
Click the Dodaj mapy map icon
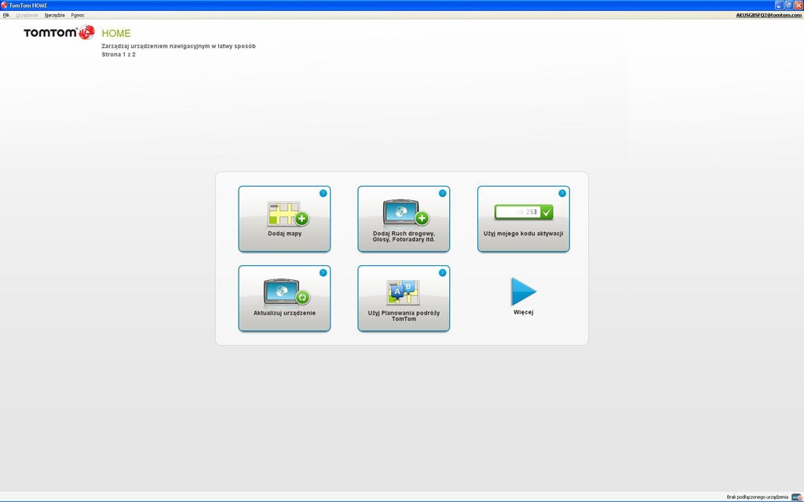coord(287,213)
